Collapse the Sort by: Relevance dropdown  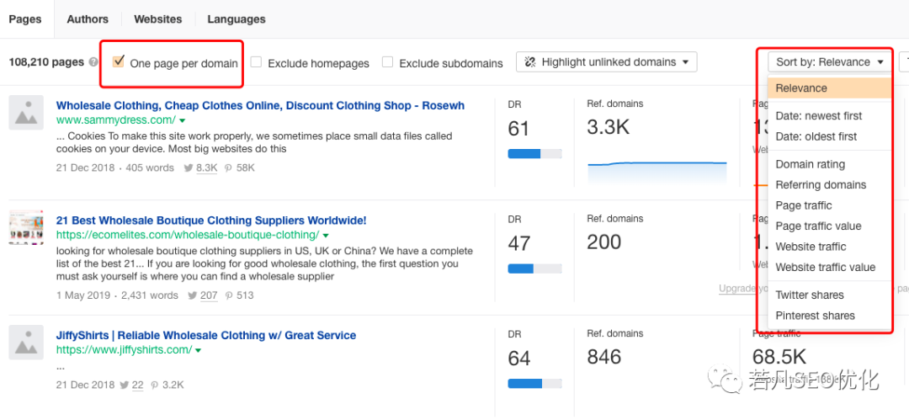click(829, 62)
